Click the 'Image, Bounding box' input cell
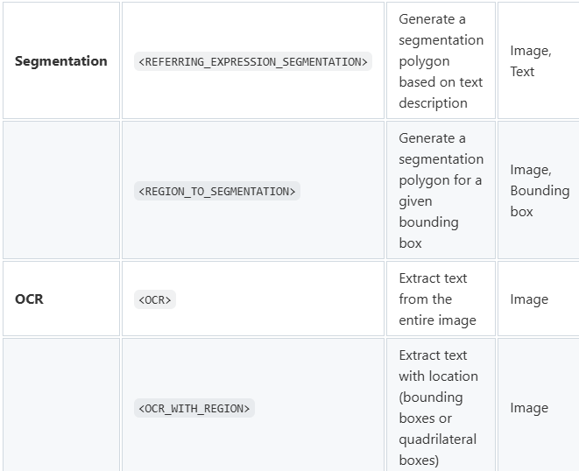579x471 pixels. tap(539, 190)
